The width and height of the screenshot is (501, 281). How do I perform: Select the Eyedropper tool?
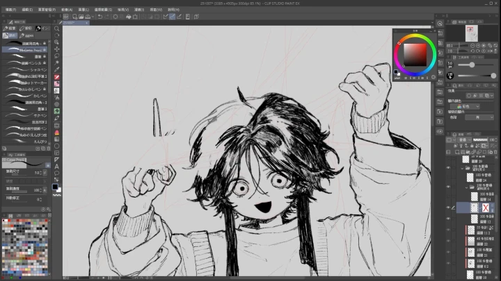pyautogui.click(x=57, y=69)
